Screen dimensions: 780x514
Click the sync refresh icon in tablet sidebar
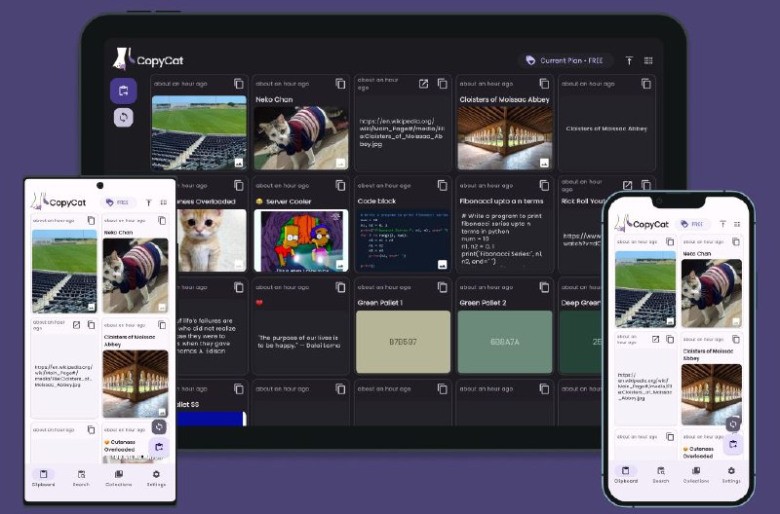pyautogui.click(x=124, y=118)
